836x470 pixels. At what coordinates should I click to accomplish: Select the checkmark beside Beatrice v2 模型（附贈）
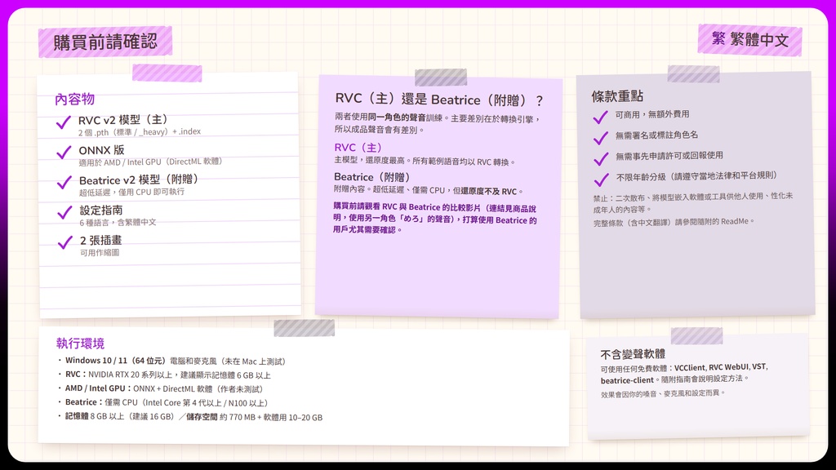[64, 183]
